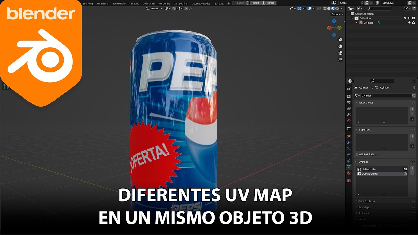418x235 pixels.
Task: Switch to the Texture Paint workspace tab
Action: pos(119,3)
